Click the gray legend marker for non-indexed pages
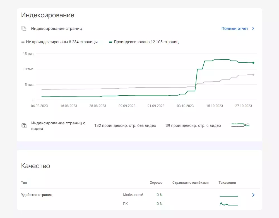Screen dimensions: 279x218 (23, 42)
